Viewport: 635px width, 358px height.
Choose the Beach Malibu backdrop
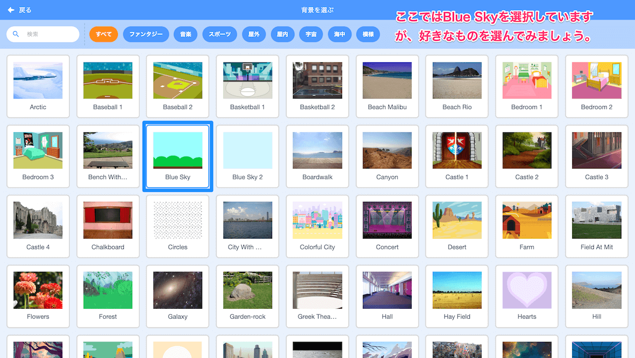[x=387, y=86]
